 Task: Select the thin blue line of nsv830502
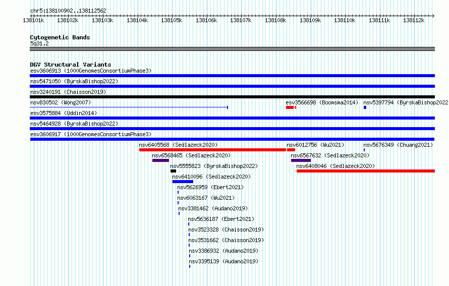(x=129, y=107)
